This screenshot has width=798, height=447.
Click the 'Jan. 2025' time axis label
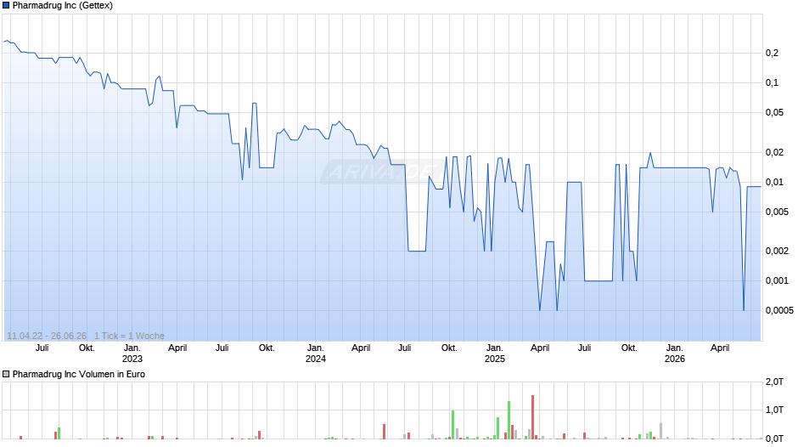[x=495, y=354]
